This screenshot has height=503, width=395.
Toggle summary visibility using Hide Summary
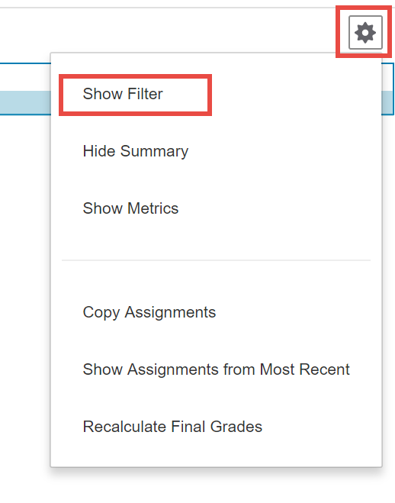pos(136,151)
